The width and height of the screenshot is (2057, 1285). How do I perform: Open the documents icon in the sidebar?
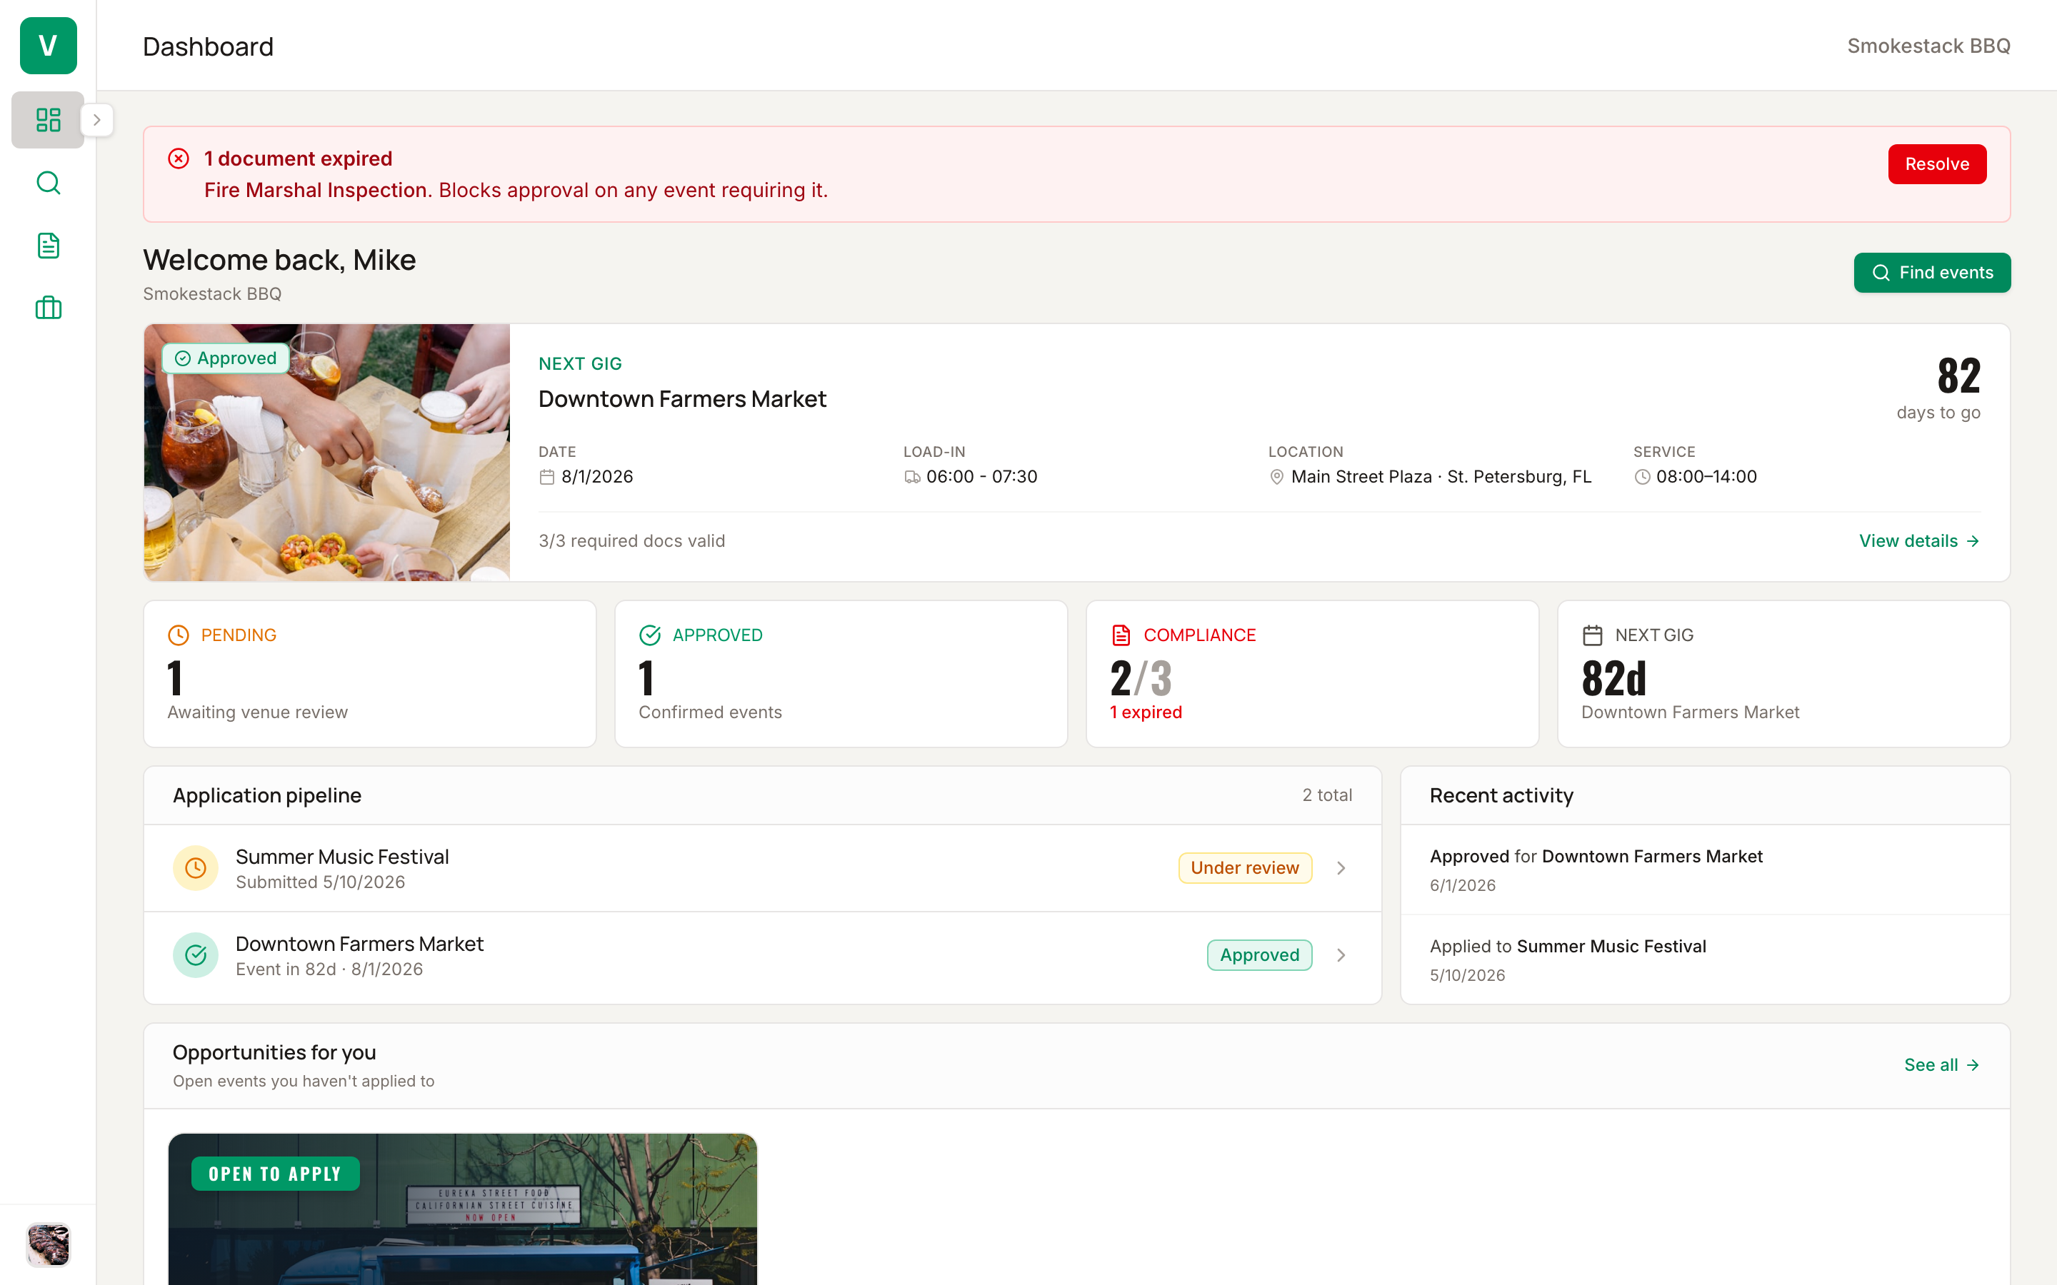tap(49, 246)
